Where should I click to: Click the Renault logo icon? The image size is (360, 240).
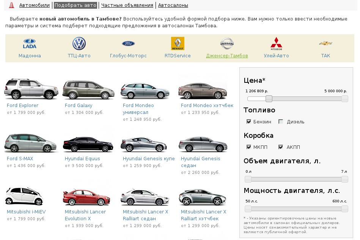[178, 43]
